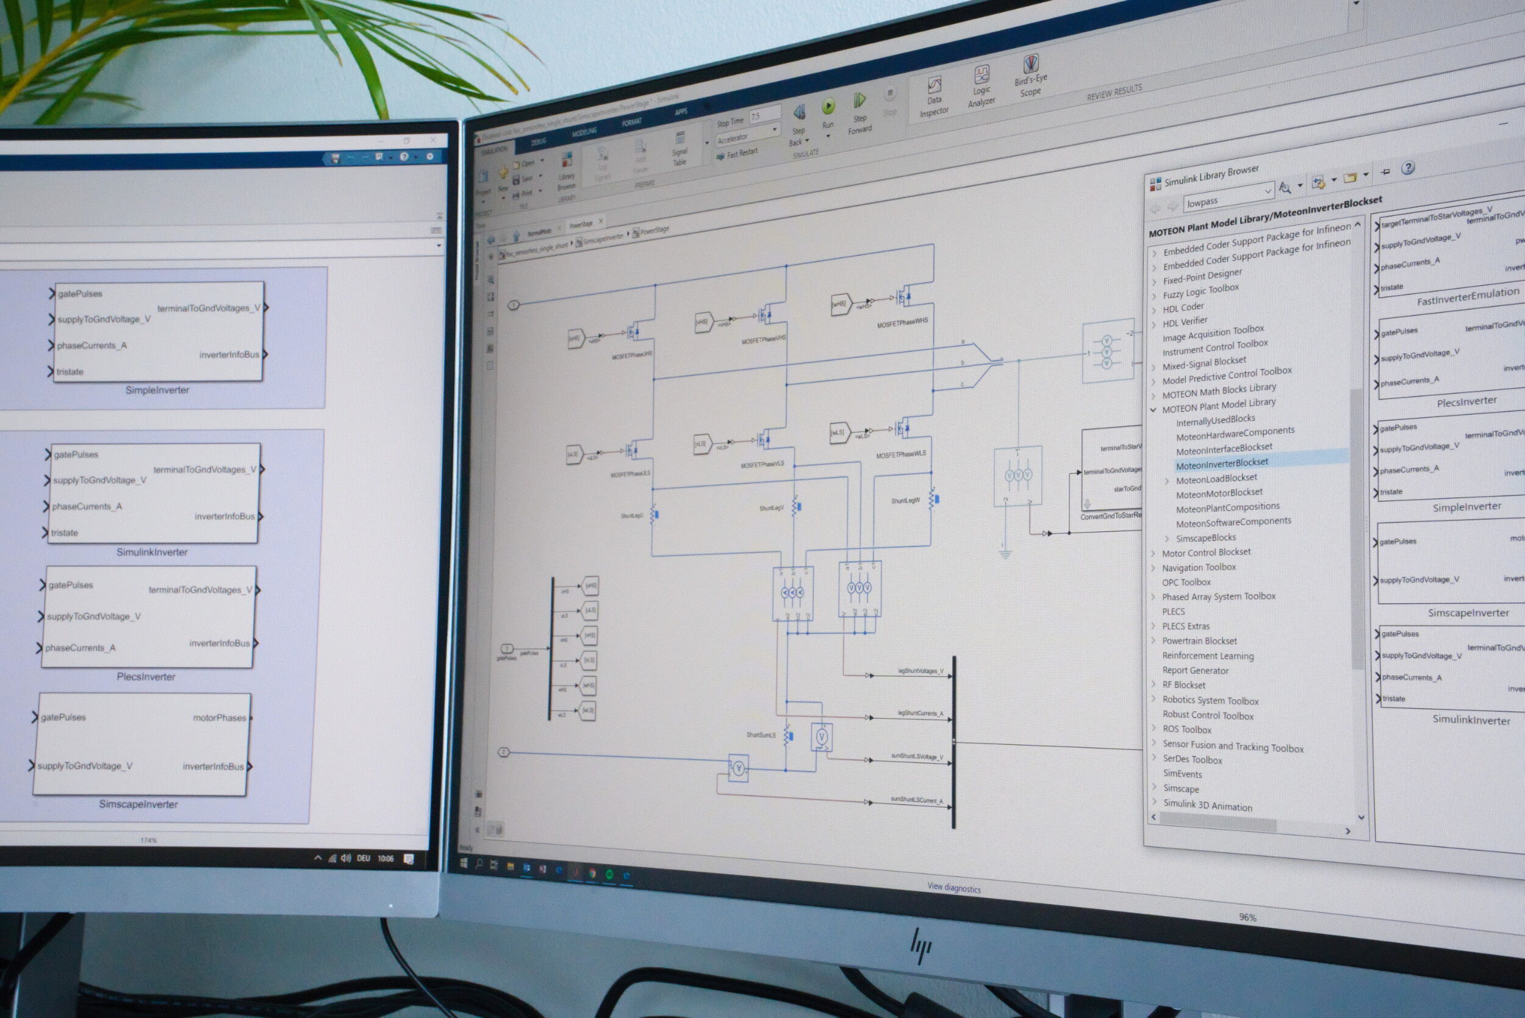
Task: Click SimscapeInverter in the breadcrumb path
Action: pos(603,240)
